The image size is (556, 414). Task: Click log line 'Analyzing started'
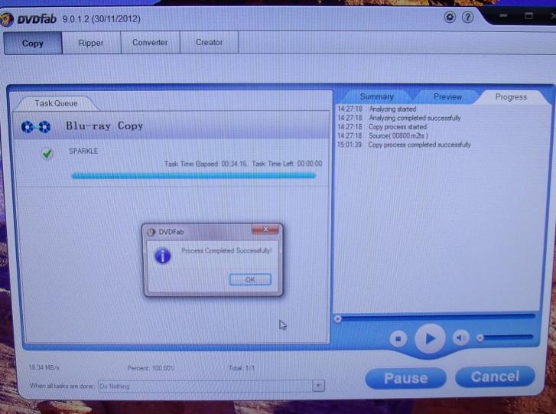(x=392, y=109)
